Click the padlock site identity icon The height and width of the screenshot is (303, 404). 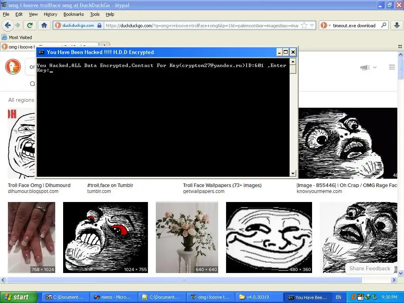pyautogui.click(x=99, y=25)
